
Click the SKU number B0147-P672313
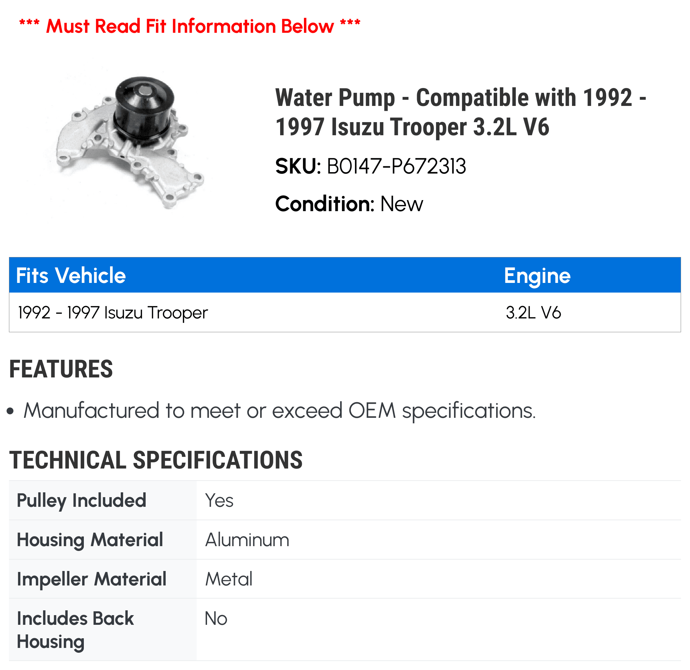(396, 167)
